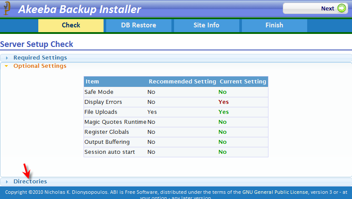Open the Required Settings section header

[x=176, y=58]
